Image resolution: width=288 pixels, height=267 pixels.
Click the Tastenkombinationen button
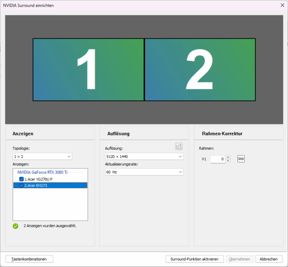coord(29,259)
